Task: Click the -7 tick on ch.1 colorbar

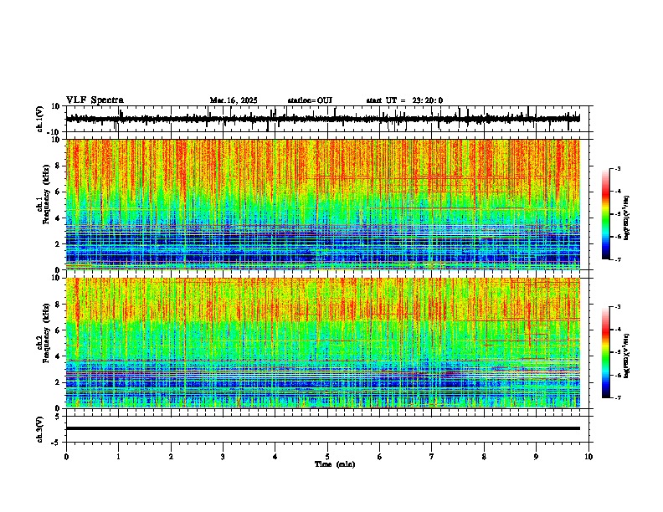Action: coord(617,259)
